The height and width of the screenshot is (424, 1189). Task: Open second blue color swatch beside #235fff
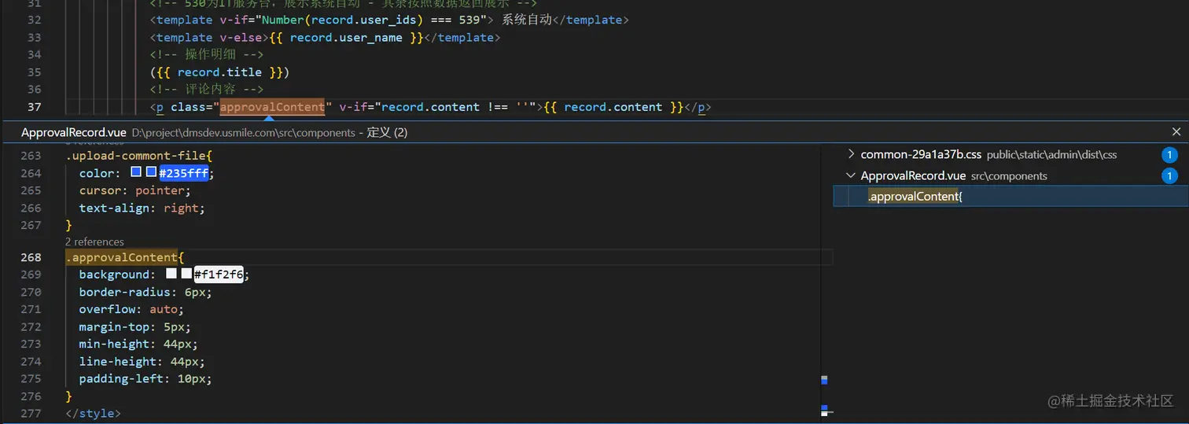pos(151,172)
